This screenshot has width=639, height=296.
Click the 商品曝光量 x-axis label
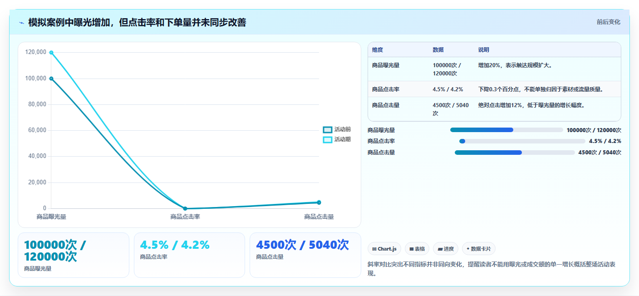pyautogui.click(x=51, y=217)
